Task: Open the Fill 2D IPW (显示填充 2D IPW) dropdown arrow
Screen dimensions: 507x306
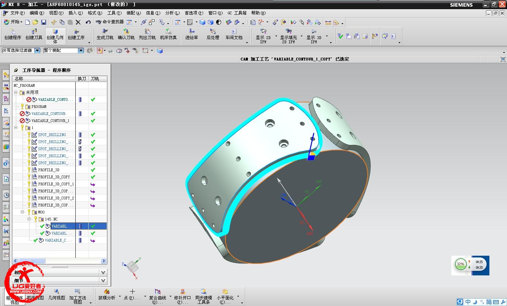Action: tap(301, 36)
